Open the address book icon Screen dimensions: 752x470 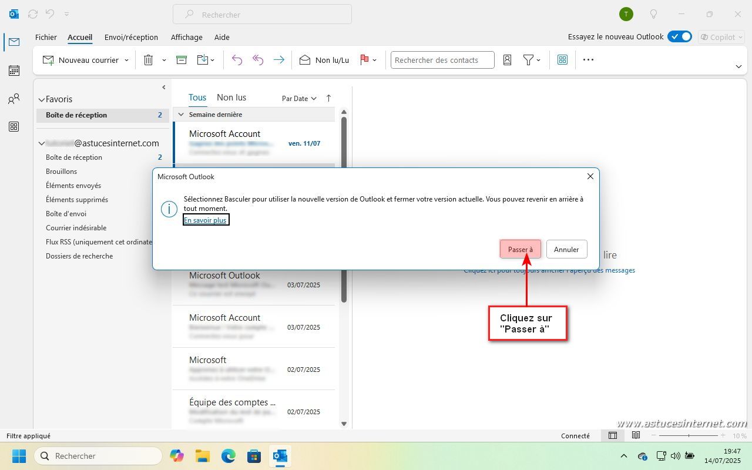coord(508,60)
